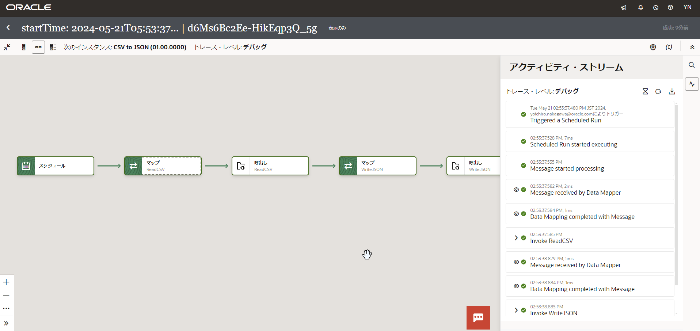Click the back arrow beside startTime title
This screenshot has height=331, width=700.
(8, 28)
